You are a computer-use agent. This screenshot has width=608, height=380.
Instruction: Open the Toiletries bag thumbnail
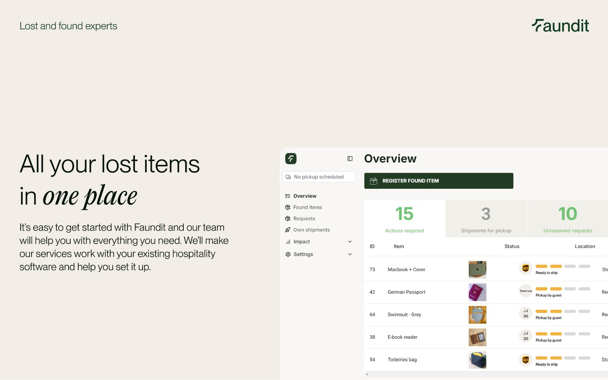click(x=478, y=360)
